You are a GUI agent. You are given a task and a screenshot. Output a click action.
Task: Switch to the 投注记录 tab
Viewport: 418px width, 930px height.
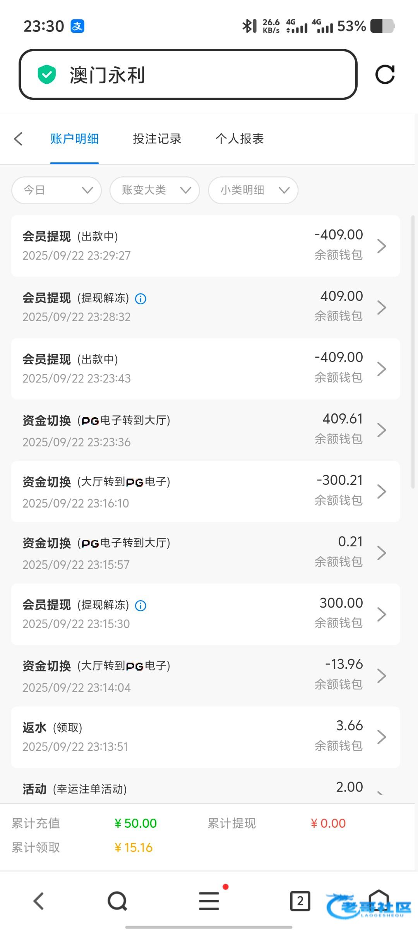(x=157, y=139)
